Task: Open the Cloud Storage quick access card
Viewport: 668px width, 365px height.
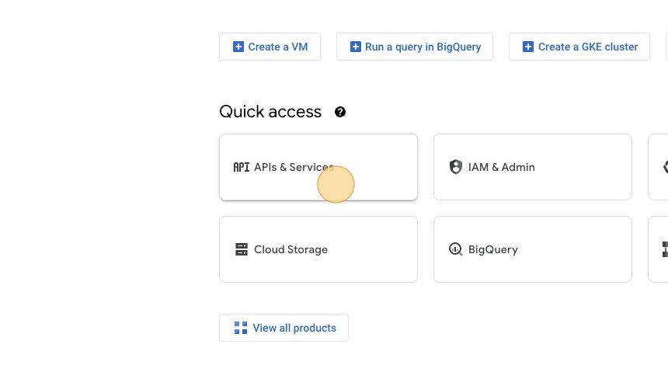Action: (x=318, y=249)
